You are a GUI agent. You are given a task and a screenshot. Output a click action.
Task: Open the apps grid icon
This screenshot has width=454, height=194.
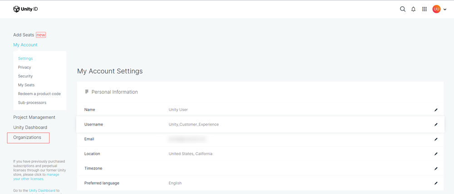click(x=424, y=9)
